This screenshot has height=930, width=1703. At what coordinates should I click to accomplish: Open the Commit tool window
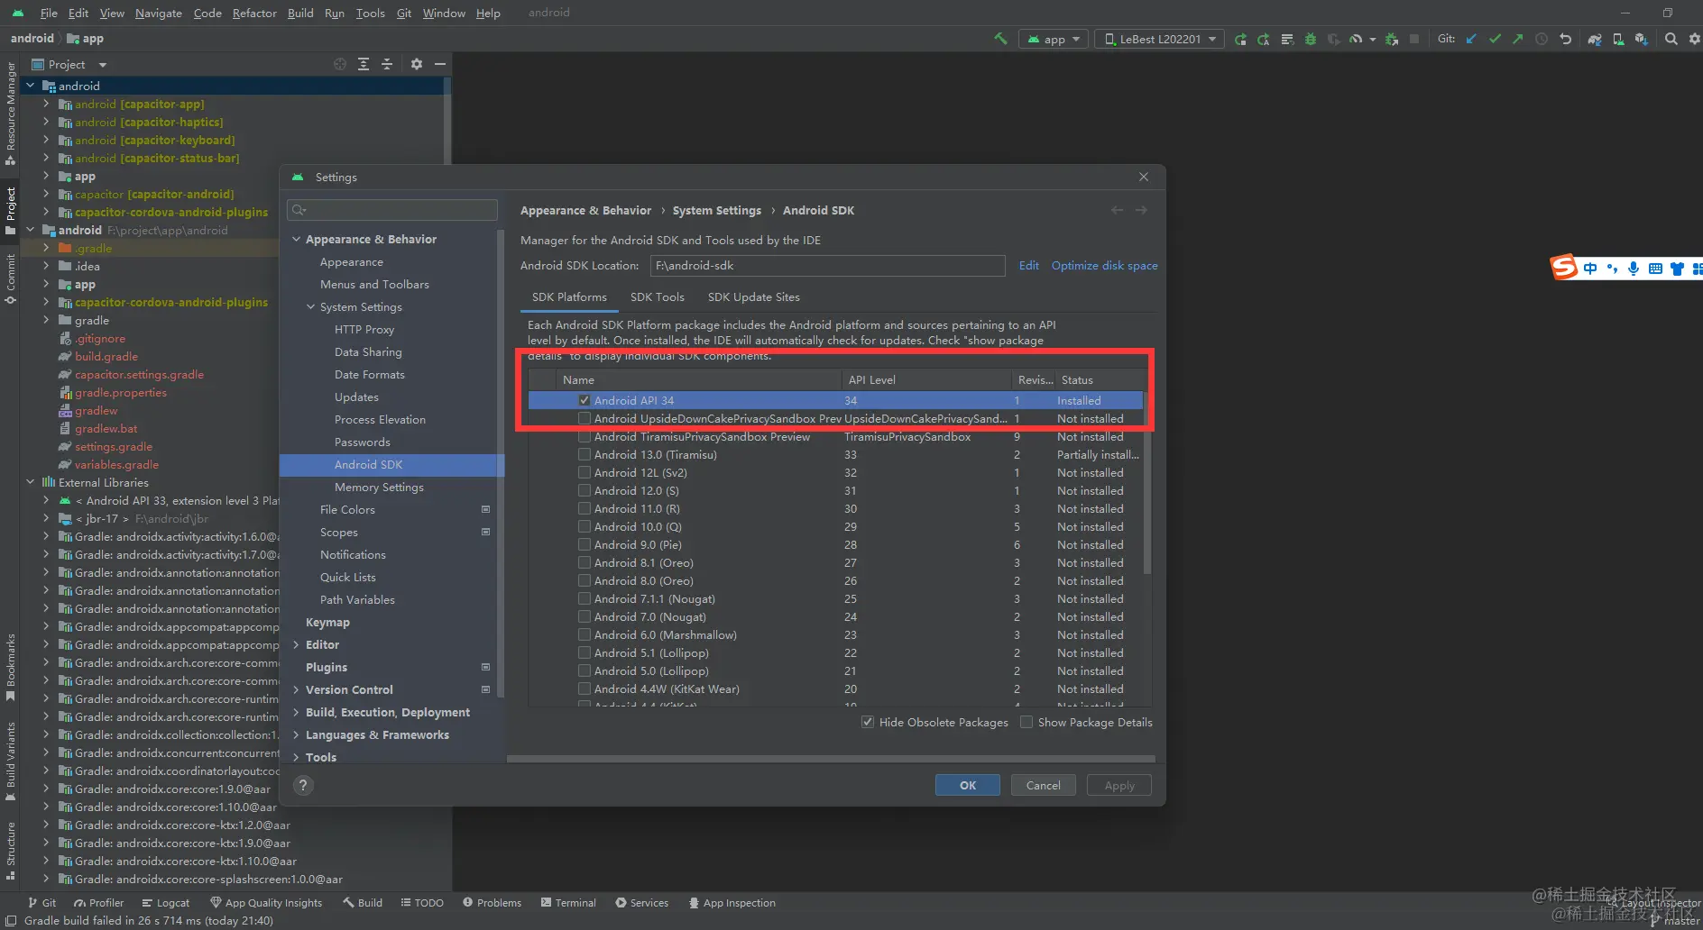10,279
